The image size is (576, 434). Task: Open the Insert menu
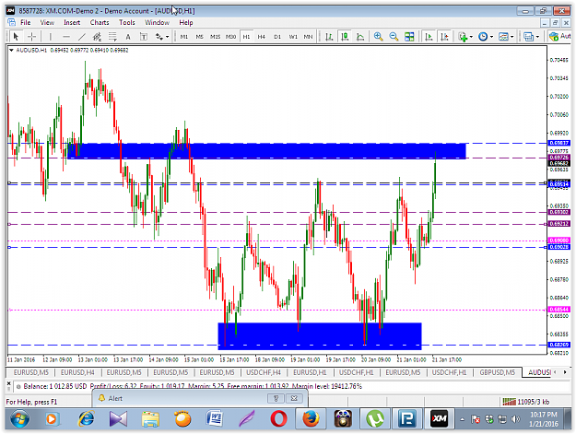[x=72, y=23]
